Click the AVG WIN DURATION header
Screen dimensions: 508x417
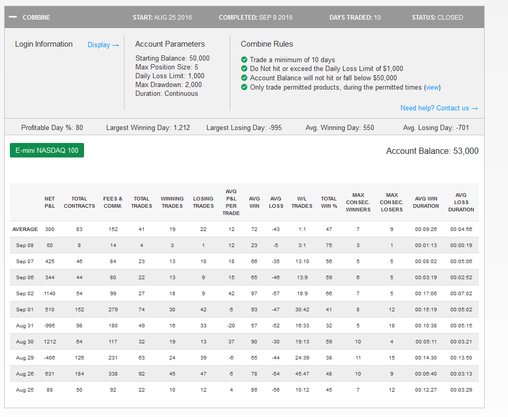(x=426, y=202)
